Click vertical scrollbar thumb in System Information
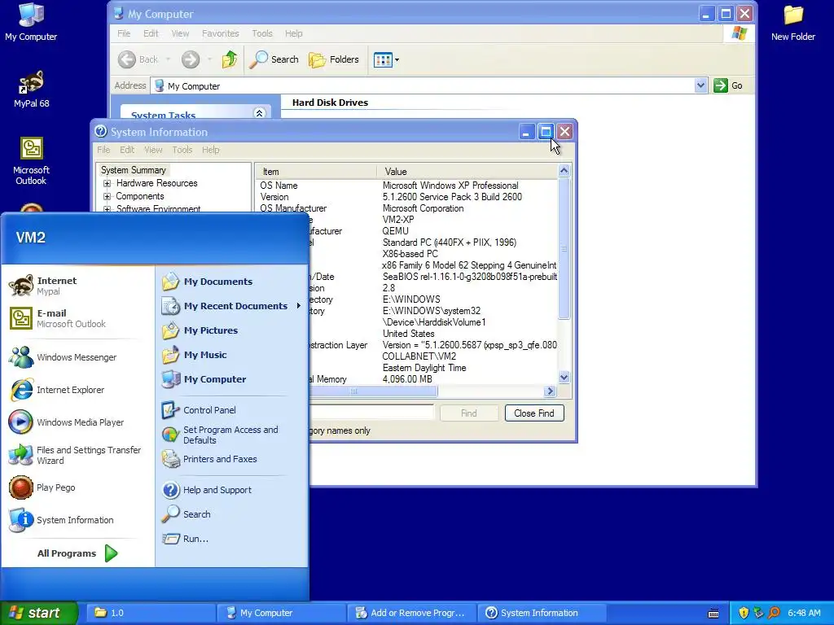Viewport: 834px width, 625px height. (x=564, y=248)
